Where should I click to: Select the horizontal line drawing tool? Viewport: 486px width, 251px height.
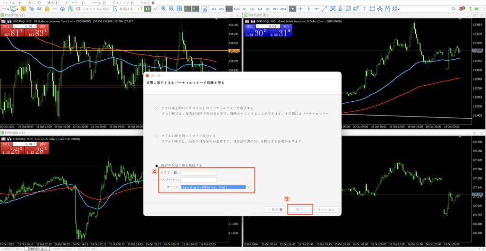click(317, 9)
